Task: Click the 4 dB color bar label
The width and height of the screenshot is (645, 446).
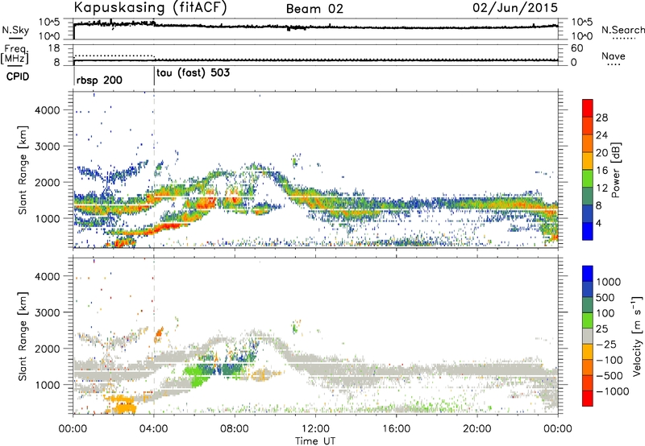Action: click(x=599, y=223)
